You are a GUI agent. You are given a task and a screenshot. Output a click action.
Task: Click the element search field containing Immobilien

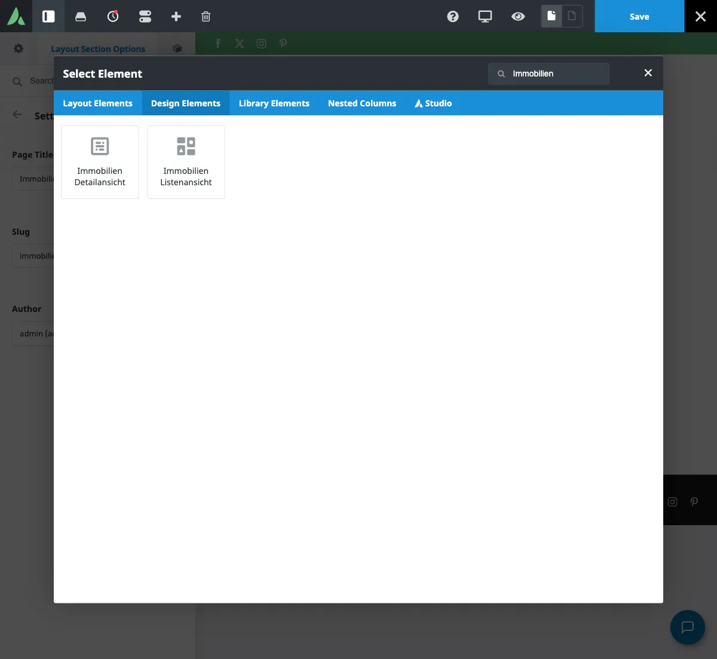click(x=549, y=73)
